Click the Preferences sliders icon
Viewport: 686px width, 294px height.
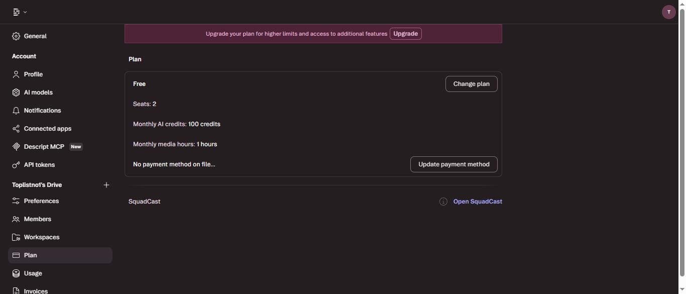pyautogui.click(x=16, y=201)
